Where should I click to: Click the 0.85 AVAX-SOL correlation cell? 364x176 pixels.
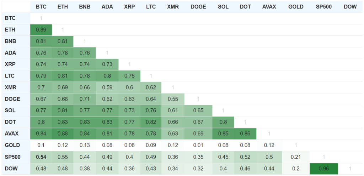pyautogui.click(x=223, y=134)
